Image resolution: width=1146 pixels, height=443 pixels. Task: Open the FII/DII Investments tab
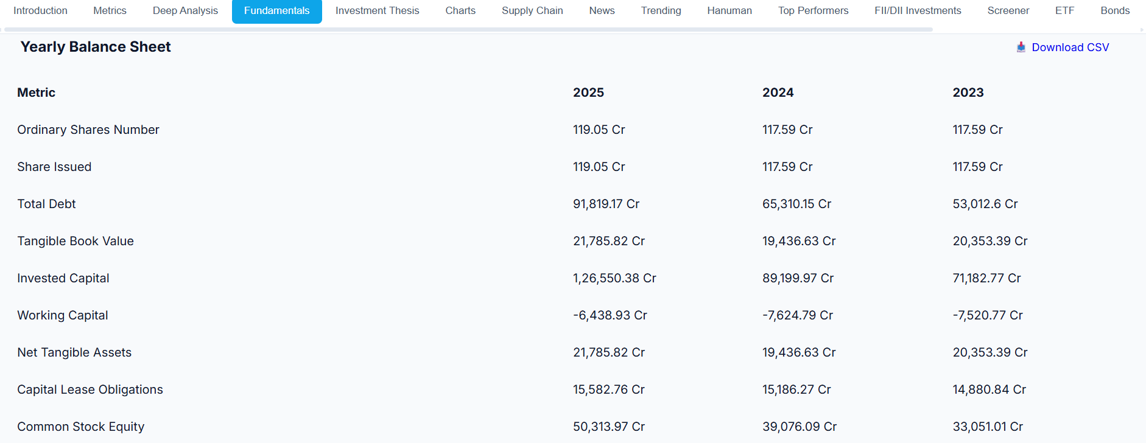918,11
